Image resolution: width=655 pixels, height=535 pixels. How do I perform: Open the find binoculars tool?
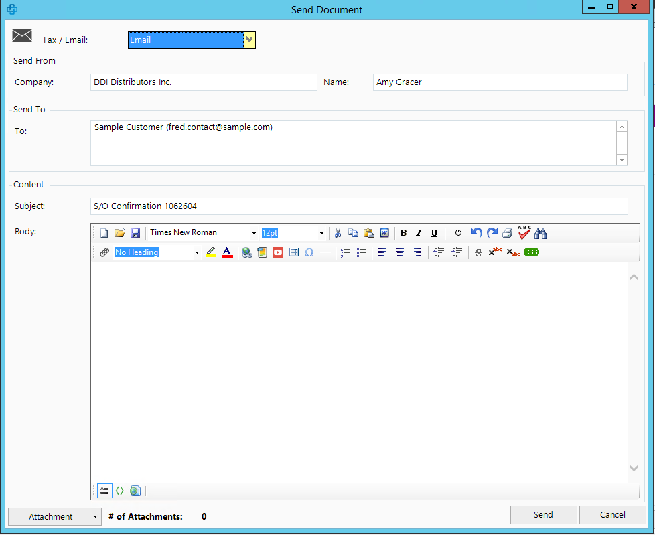[x=541, y=232]
